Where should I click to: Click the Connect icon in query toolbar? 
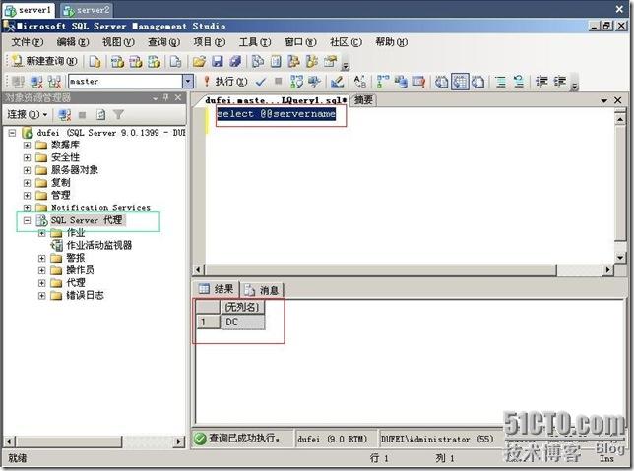[18, 82]
